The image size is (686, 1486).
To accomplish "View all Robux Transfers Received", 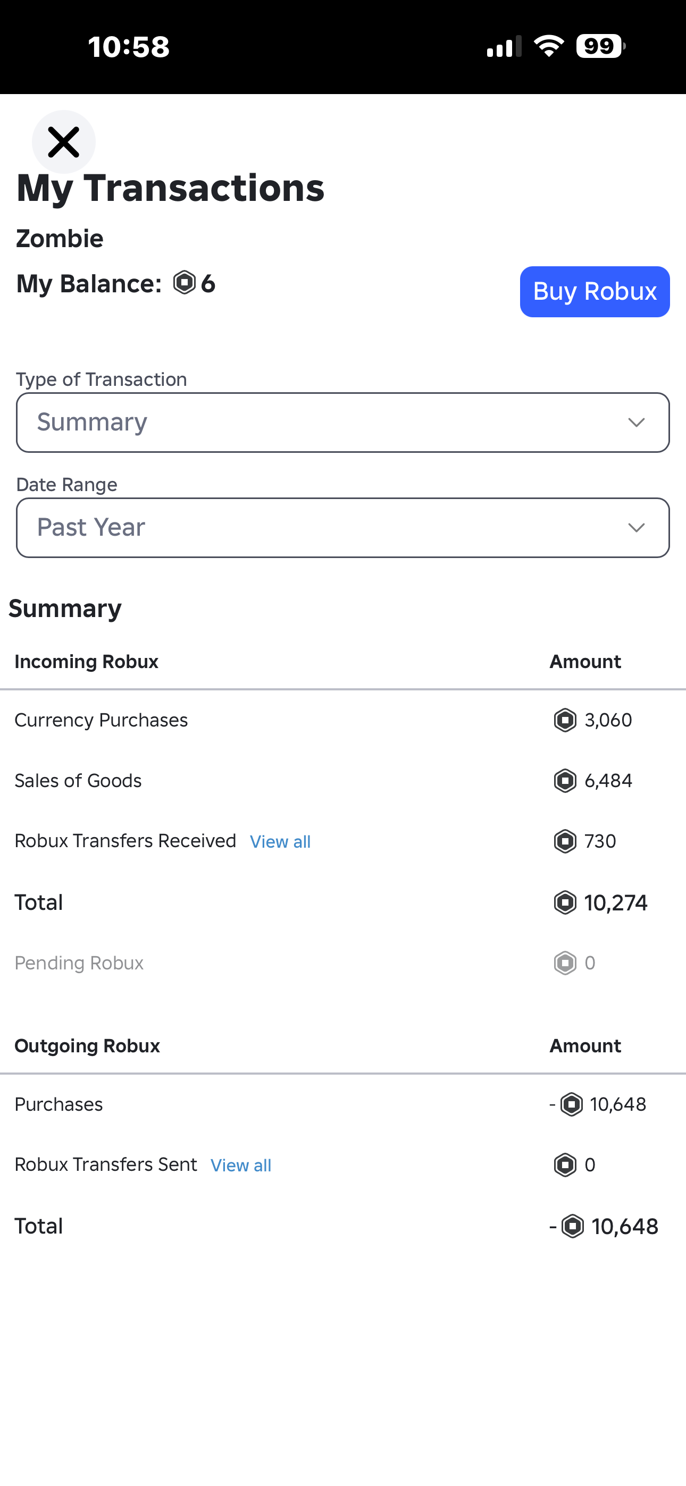I will (x=280, y=842).
